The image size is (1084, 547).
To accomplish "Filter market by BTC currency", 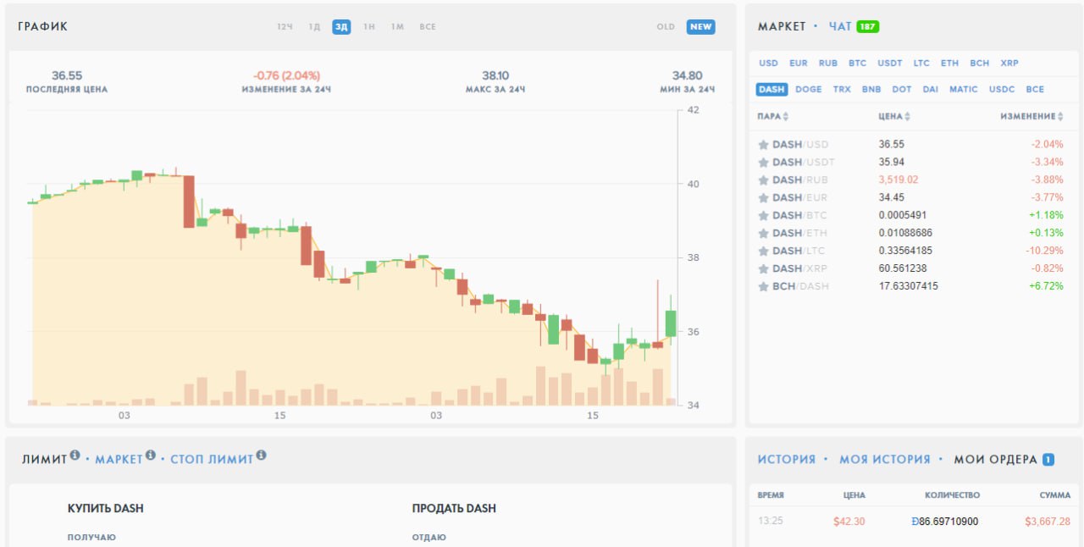I will (858, 64).
